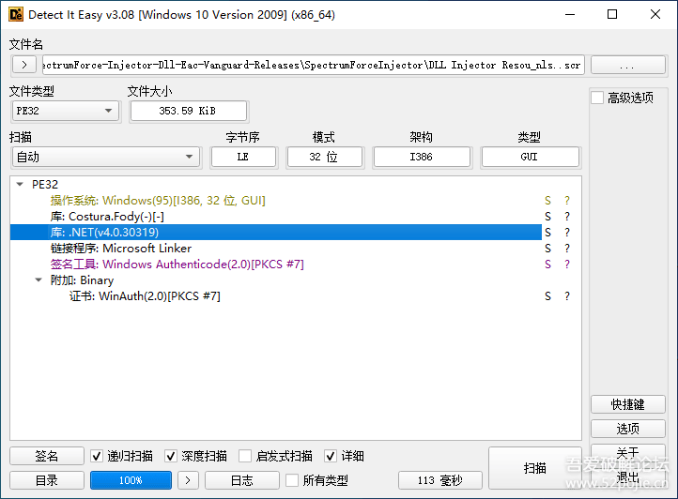Screen dimensions: 678x499
Task: Click the S button on the .NET(v4.0.30319) row
Action: click(547, 233)
